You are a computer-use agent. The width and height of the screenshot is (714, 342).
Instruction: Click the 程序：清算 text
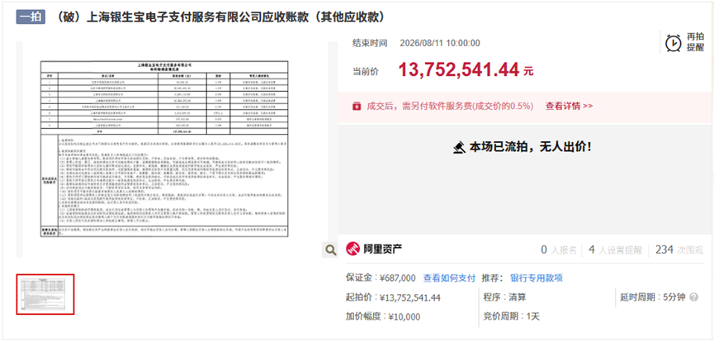click(504, 297)
